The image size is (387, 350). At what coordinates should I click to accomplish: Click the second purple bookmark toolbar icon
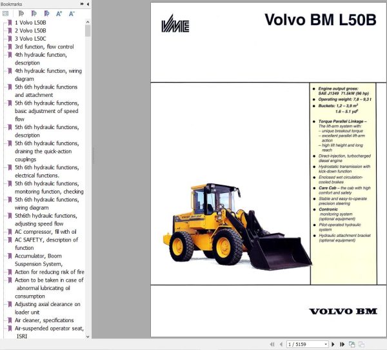(34, 14)
